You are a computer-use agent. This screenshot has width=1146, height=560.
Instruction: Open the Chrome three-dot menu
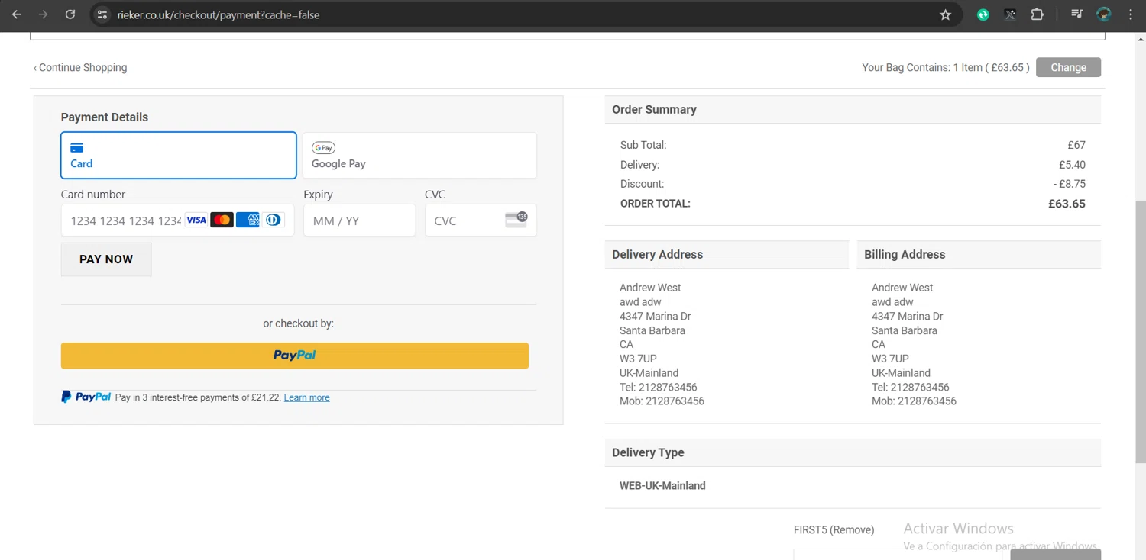tap(1131, 14)
